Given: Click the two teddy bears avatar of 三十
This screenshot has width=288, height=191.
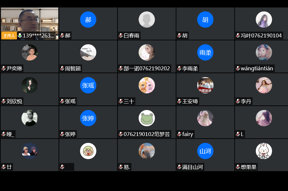Looking at the screenshot, I should click(x=147, y=85).
